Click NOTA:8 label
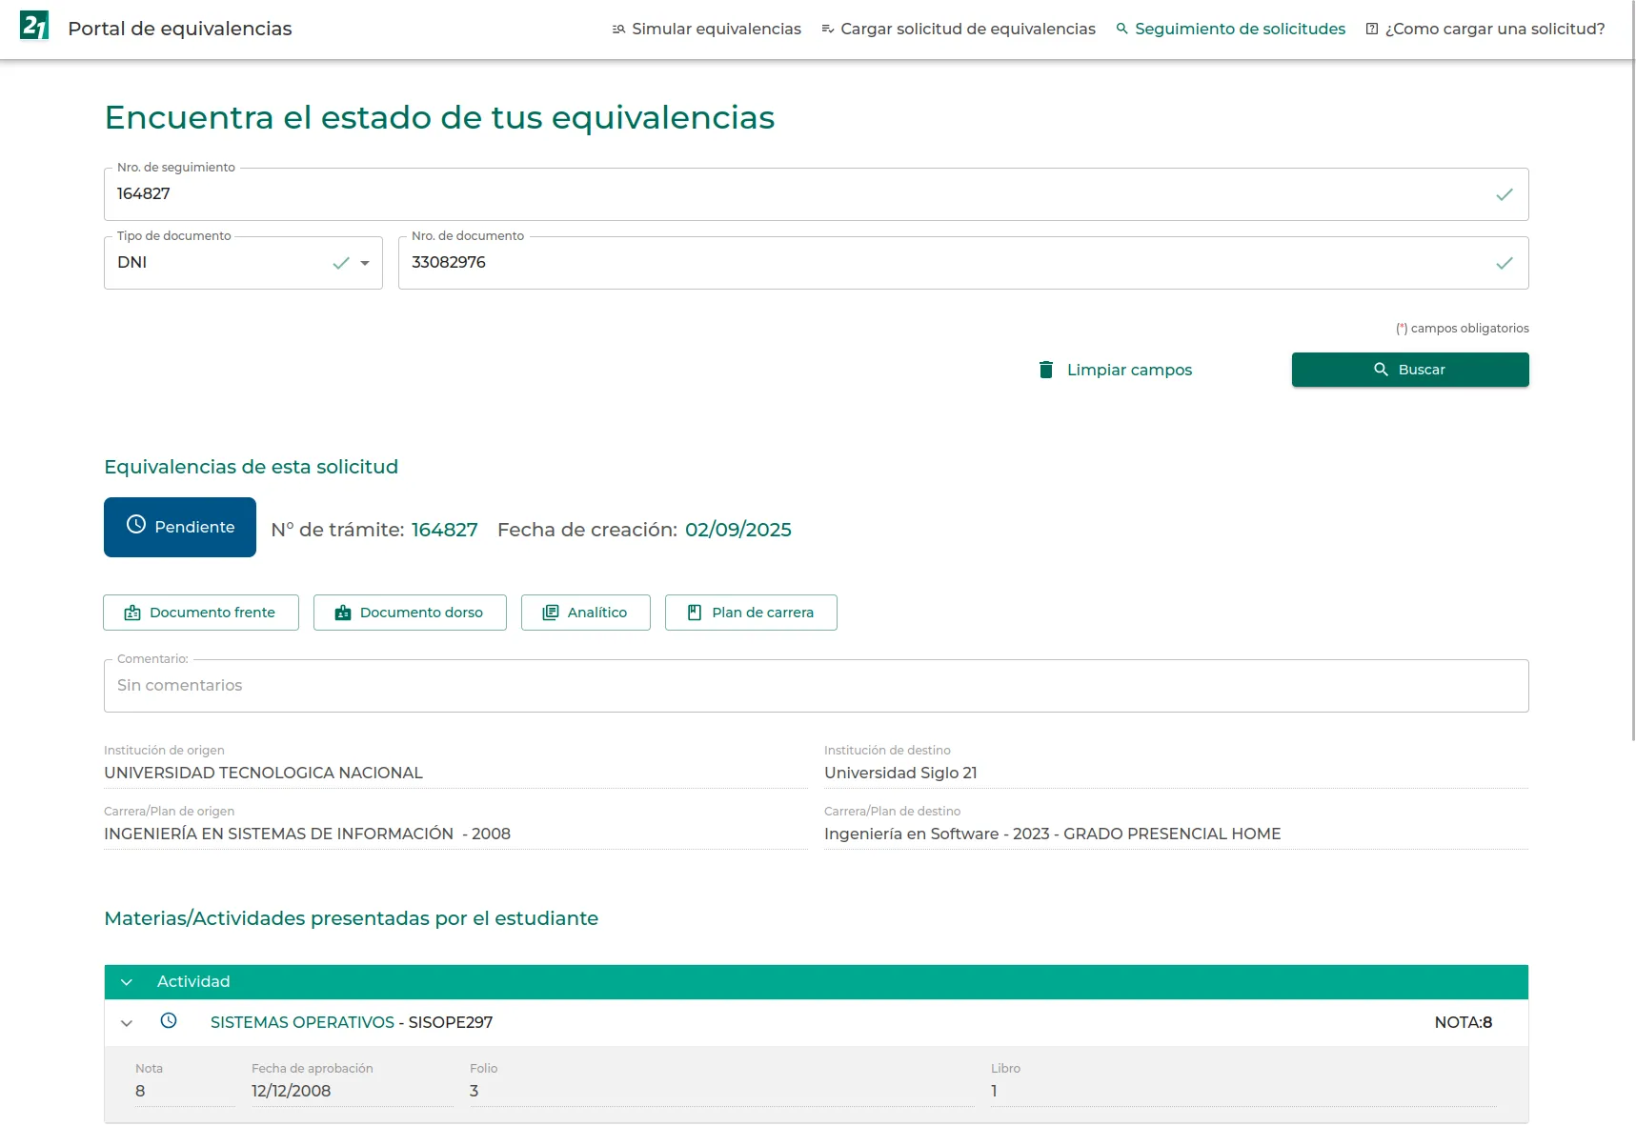Image resolution: width=1636 pixels, height=1146 pixels. pos(1464,1022)
